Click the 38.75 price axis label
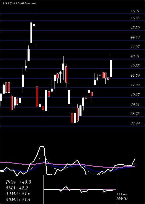Image resolution: width=145 pixels, height=204 pixels. (135, 114)
